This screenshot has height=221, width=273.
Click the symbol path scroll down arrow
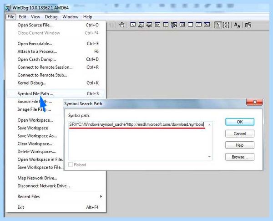point(209,157)
